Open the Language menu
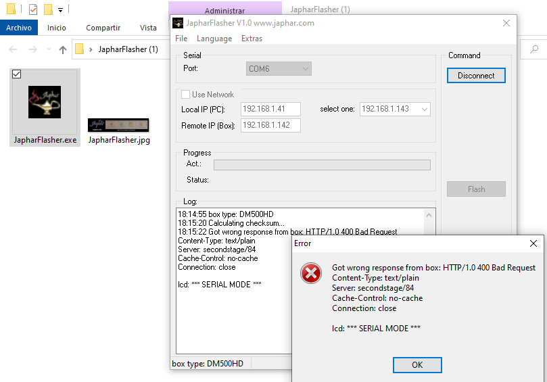Image resolution: width=547 pixels, height=382 pixels. [214, 39]
